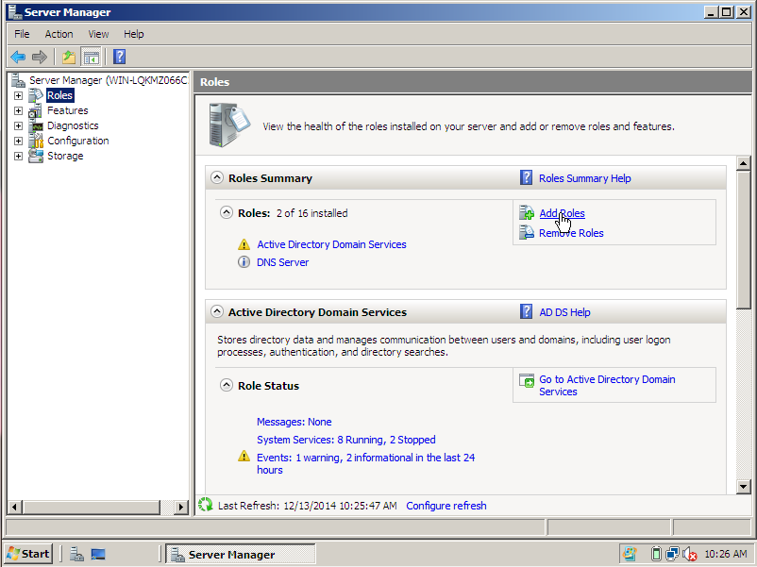
Task: Click the AD DS Help question icon
Action: [x=527, y=311]
